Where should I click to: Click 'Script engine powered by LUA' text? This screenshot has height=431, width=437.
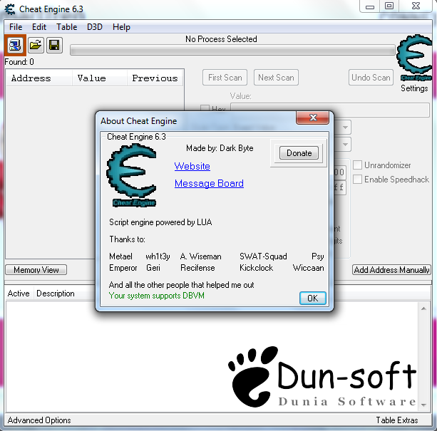[160, 222]
